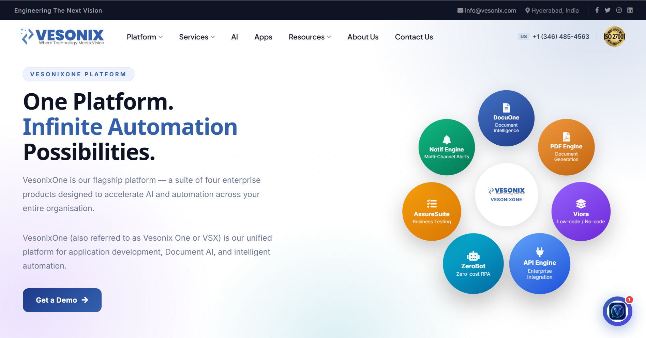Image resolution: width=646 pixels, height=338 pixels.
Task: Open the chat widget bubble
Action: tap(617, 311)
